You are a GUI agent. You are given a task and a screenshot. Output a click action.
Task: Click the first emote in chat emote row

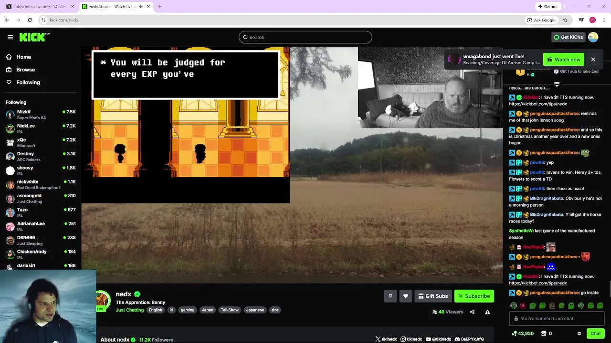(513, 305)
